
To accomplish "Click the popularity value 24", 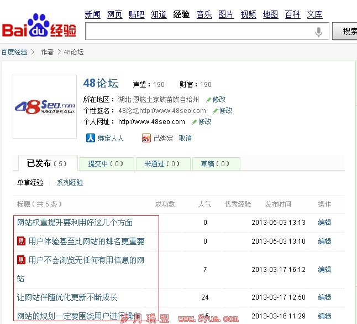I will click(205, 297).
